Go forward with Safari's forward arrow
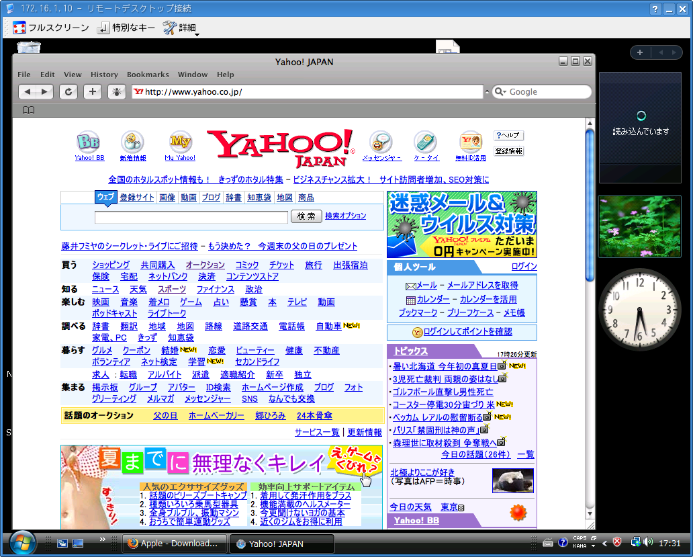 tap(44, 91)
